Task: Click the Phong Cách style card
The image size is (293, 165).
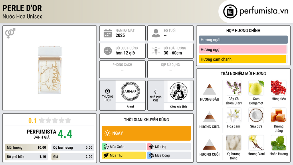Action: point(122,69)
